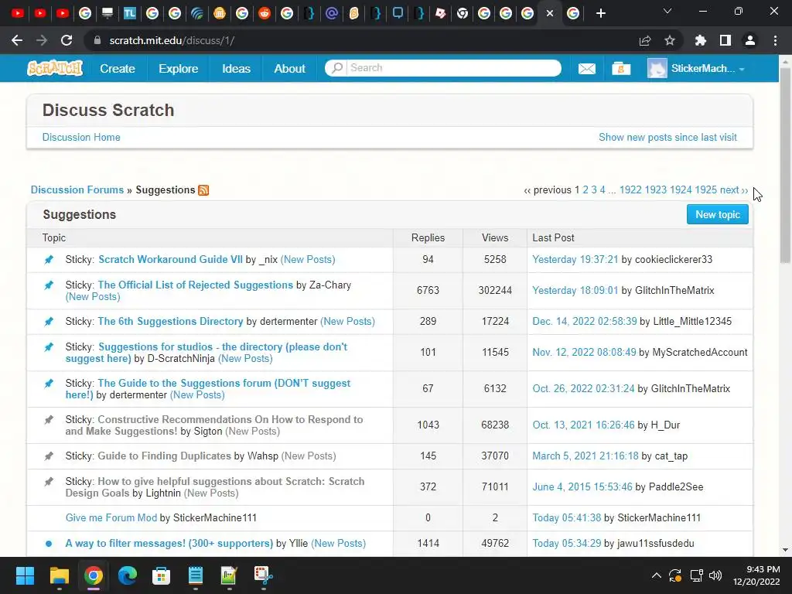Open Give me Forum Mod topic
Viewport: 792px width, 594px height.
click(111, 517)
